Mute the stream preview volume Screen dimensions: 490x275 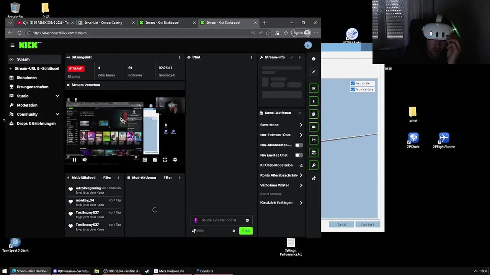click(x=85, y=160)
